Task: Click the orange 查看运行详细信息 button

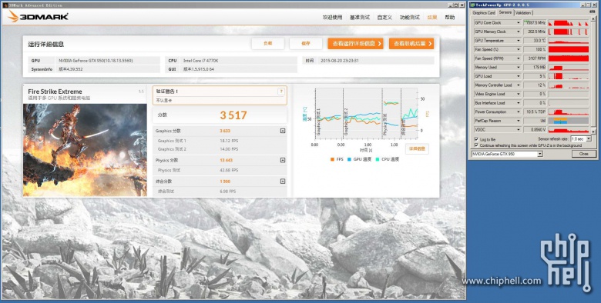Action: (x=355, y=44)
